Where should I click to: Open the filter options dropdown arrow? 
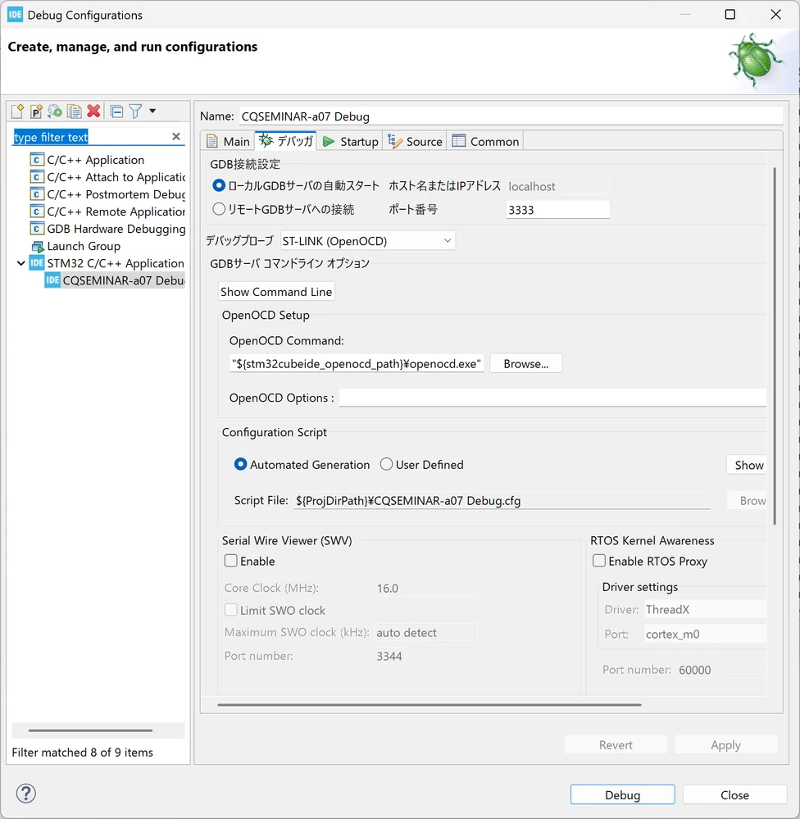coord(152,111)
